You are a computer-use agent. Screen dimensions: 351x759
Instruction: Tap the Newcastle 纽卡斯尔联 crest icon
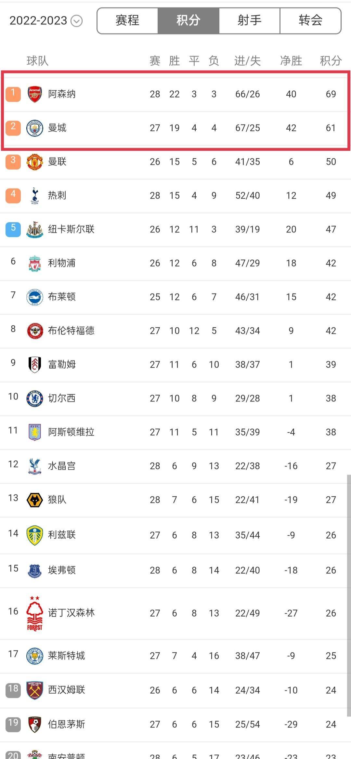pyautogui.click(x=35, y=229)
